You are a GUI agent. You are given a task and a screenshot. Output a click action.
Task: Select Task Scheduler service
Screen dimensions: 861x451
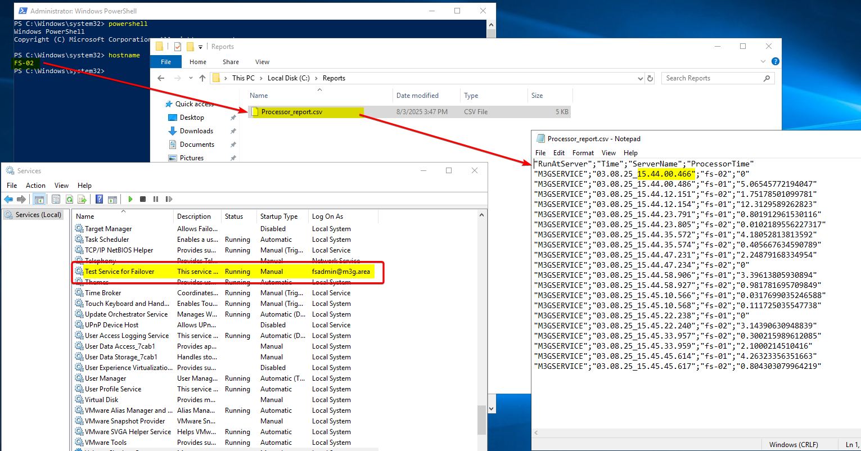[x=225, y=240]
